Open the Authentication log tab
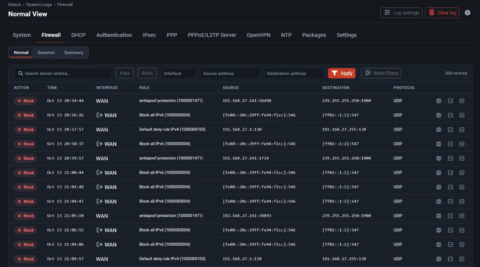 pos(114,35)
